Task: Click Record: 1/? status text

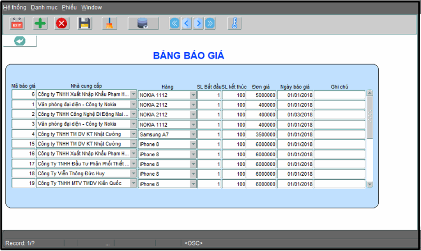Action: [20, 243]
